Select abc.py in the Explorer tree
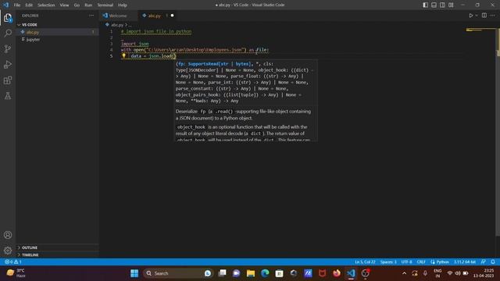The image size is (500, 281). [x=57, y=32]
